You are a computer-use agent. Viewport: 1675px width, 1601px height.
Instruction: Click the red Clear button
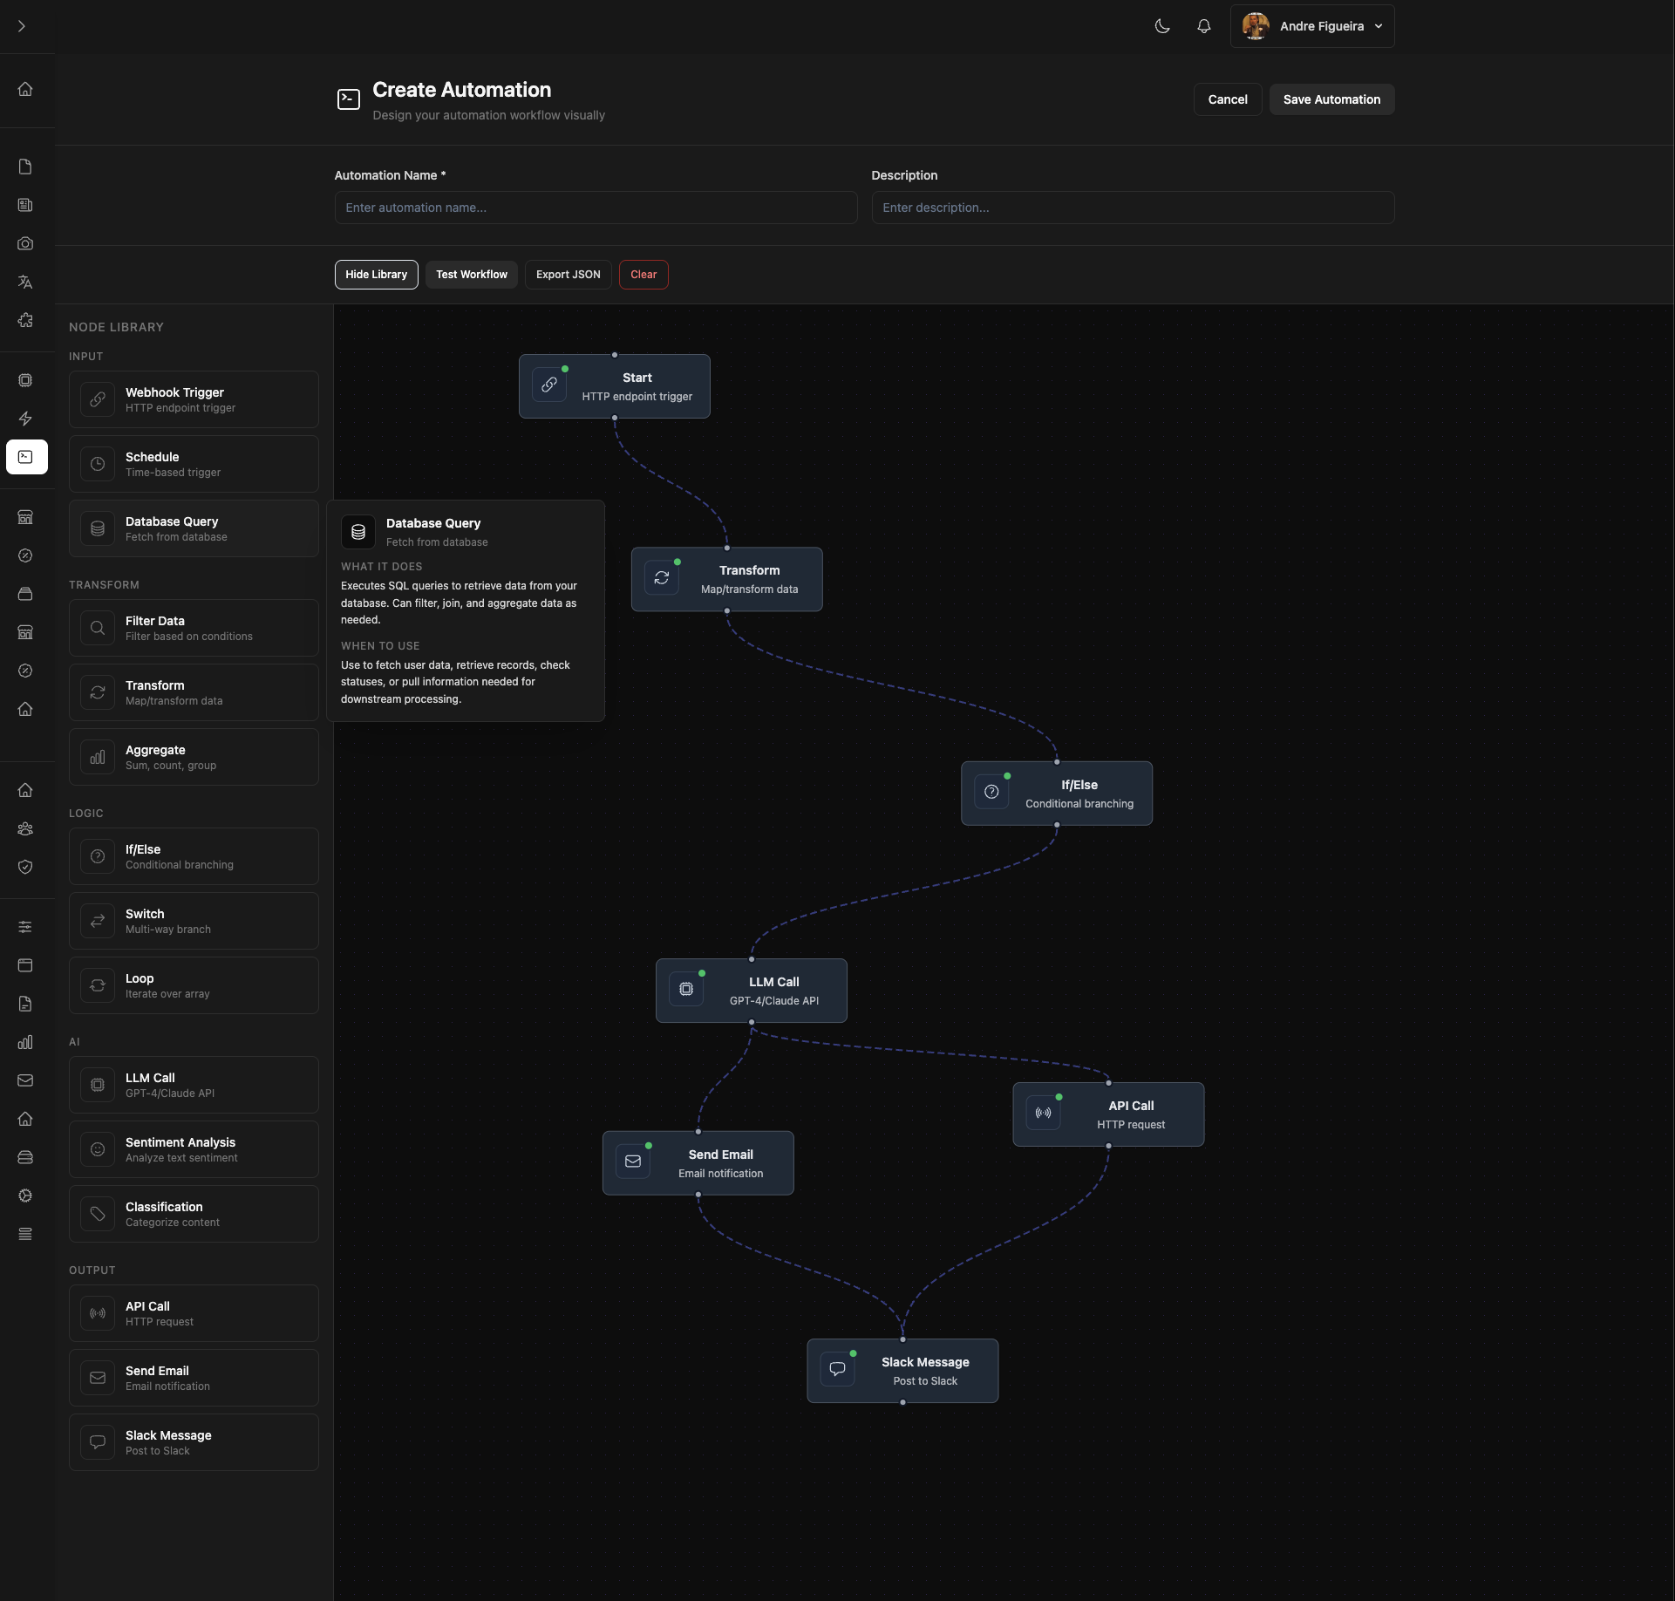point(643,275)
